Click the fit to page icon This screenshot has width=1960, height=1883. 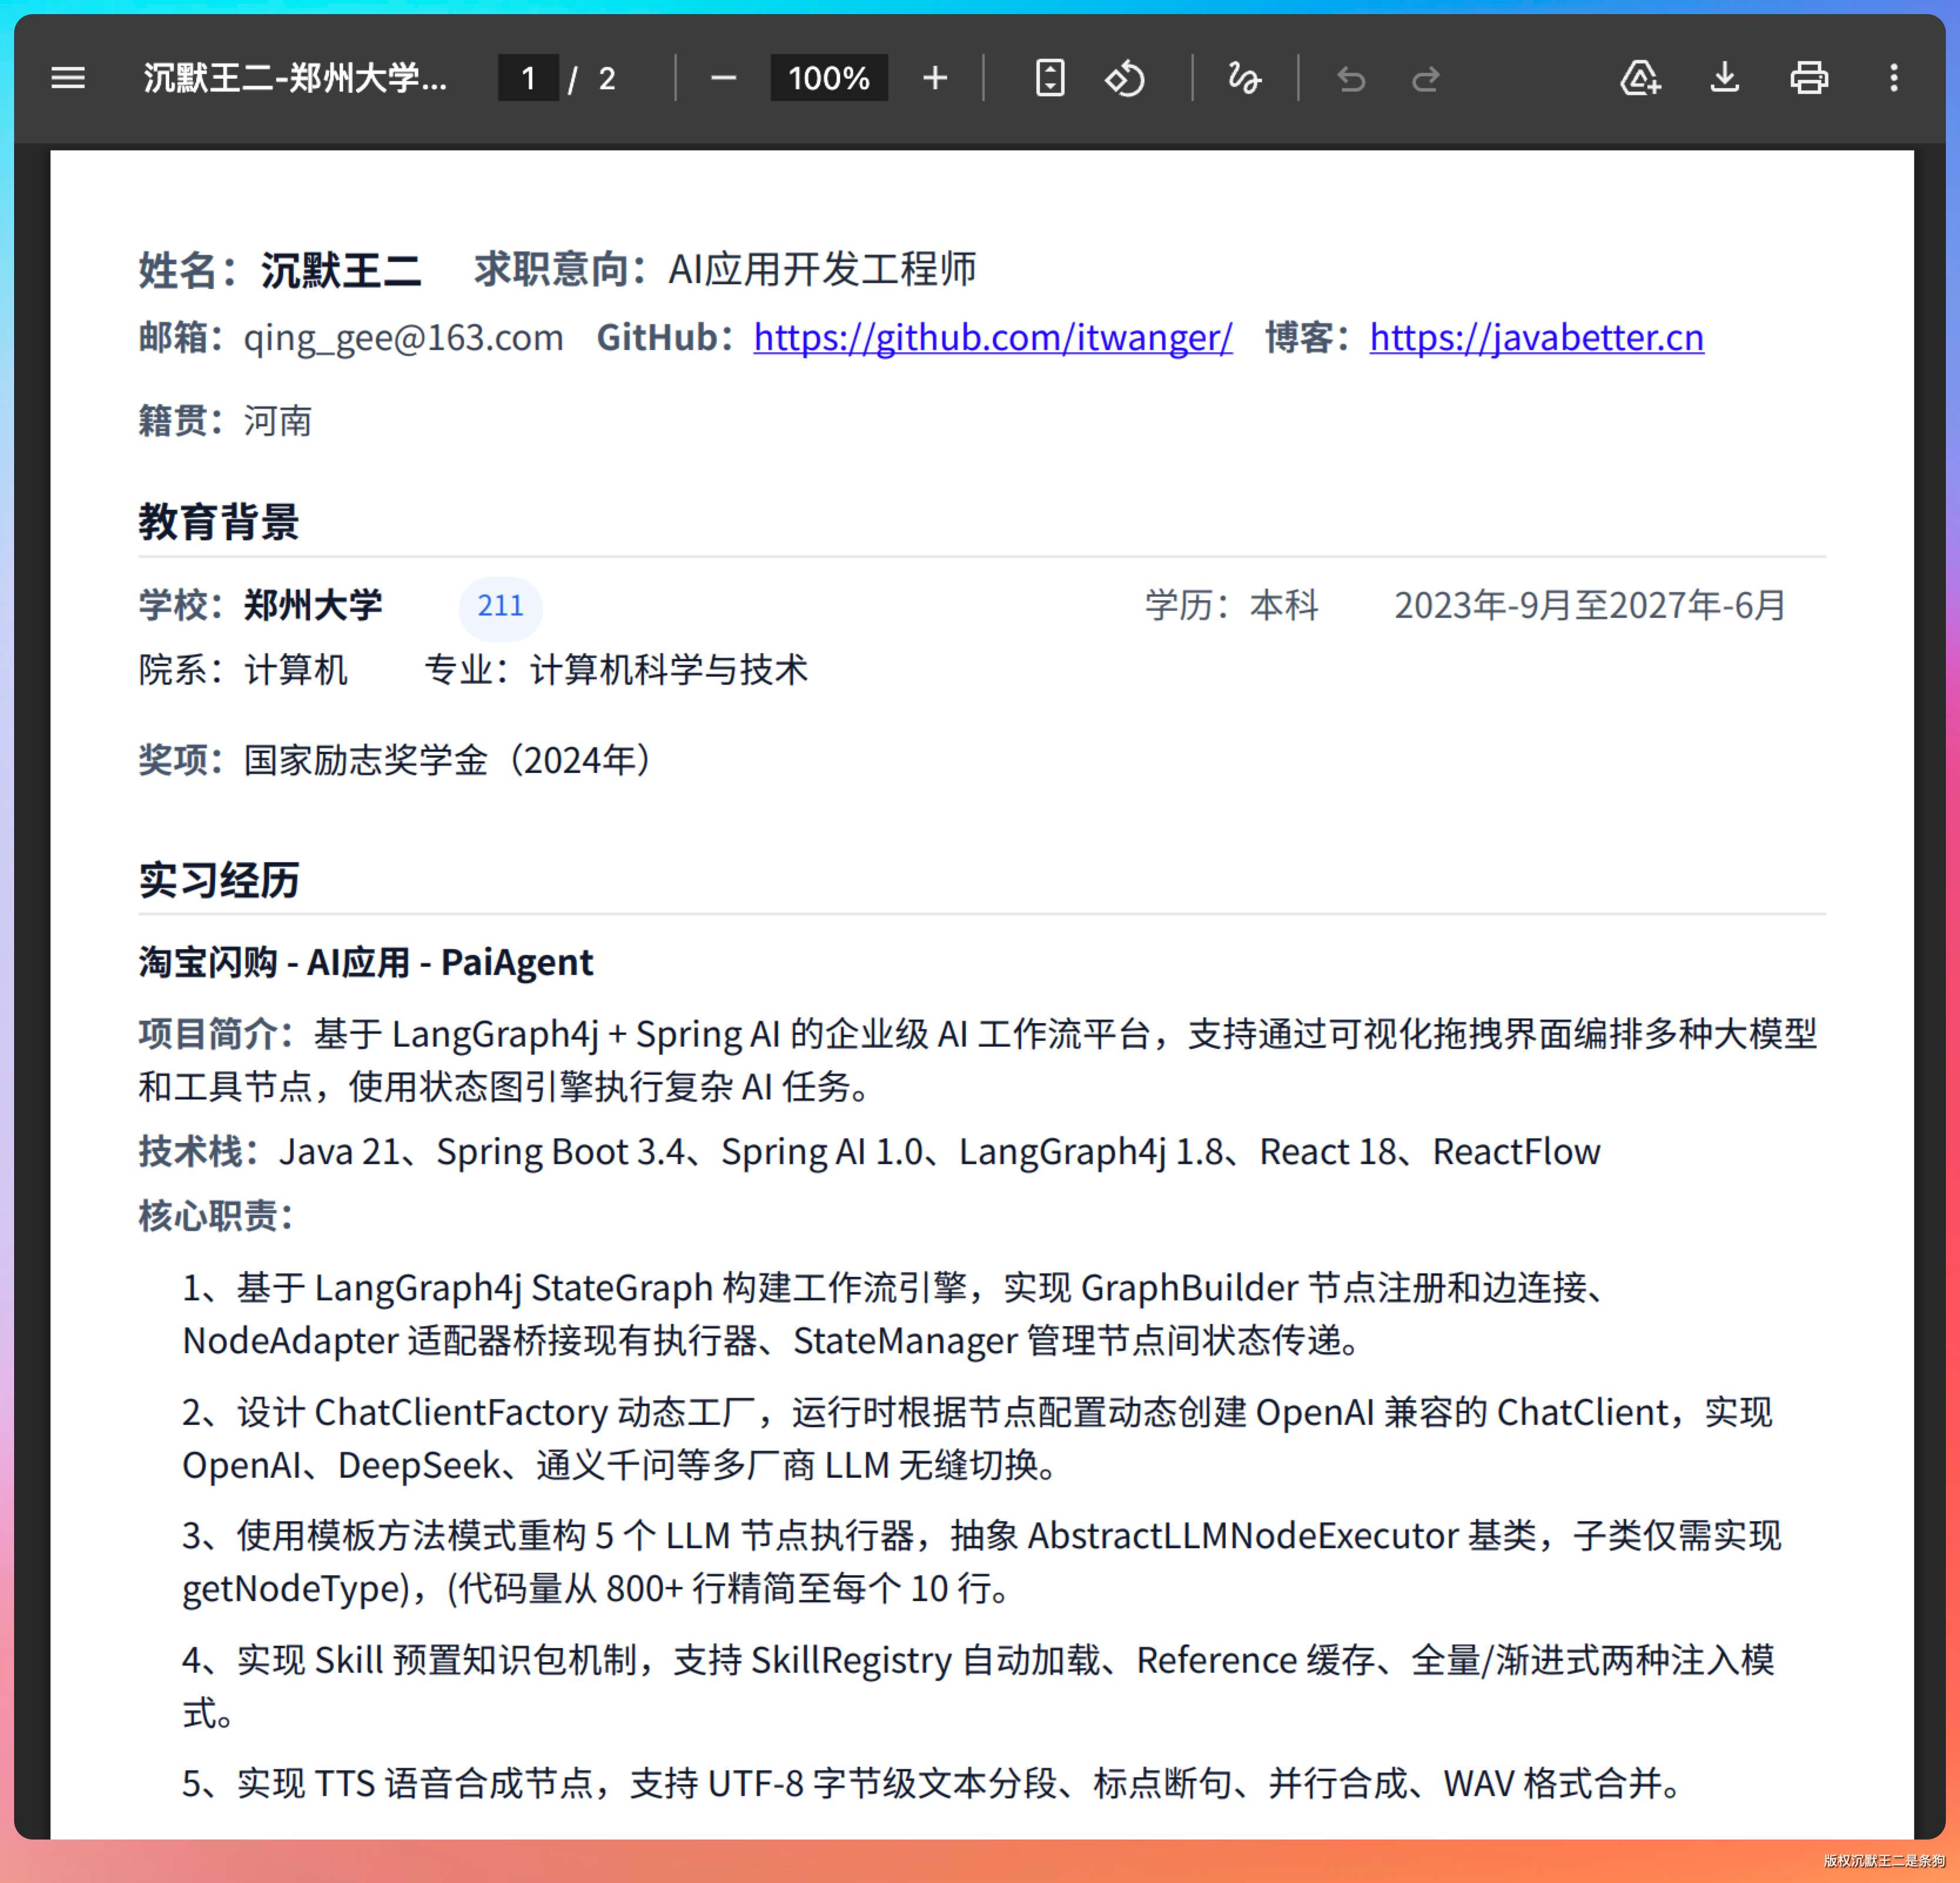click(1049, 78)
